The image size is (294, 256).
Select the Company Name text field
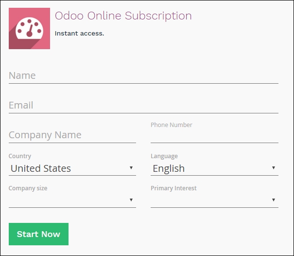pos(72,135)
